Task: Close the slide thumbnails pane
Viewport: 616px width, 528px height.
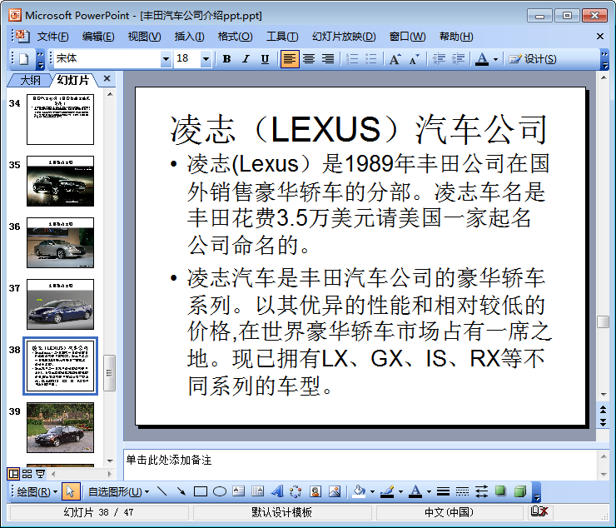Action: pyautogui.click(x=107, y=78)
